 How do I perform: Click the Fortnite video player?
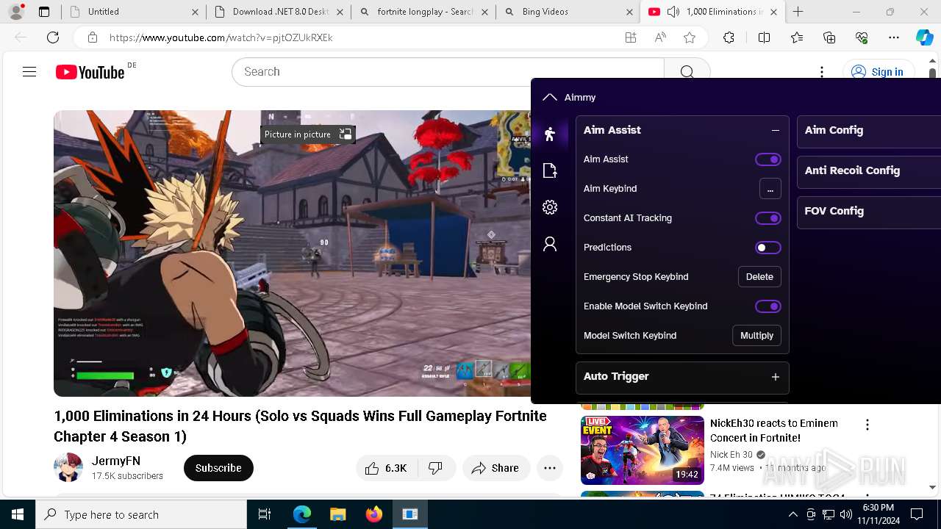pyautogui.click(x=292, y=253)
